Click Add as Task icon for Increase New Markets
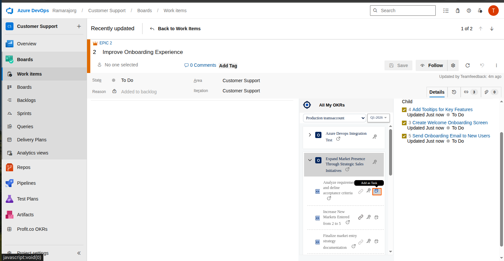 377,217
